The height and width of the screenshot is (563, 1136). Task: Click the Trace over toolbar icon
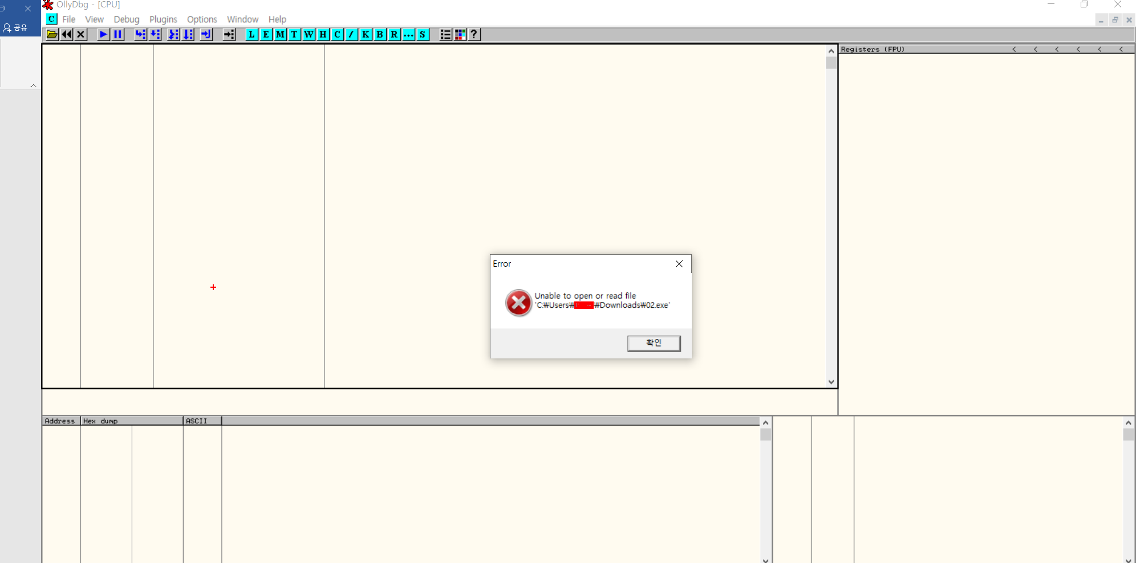pyautogui.click(x=188, y=35)
